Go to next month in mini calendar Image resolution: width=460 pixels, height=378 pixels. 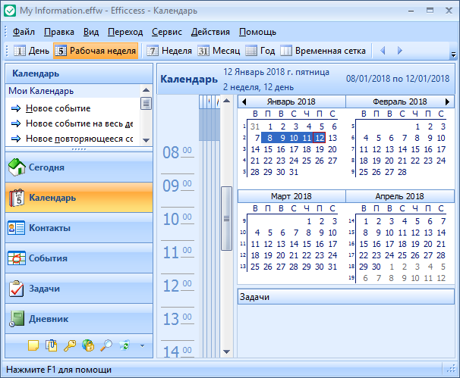[448, 102]
